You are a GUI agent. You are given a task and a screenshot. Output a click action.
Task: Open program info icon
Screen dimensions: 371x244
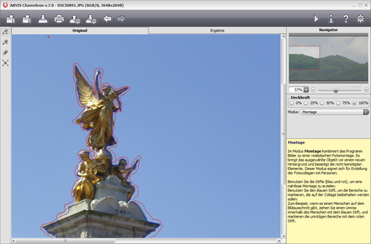tap(331, 19)
